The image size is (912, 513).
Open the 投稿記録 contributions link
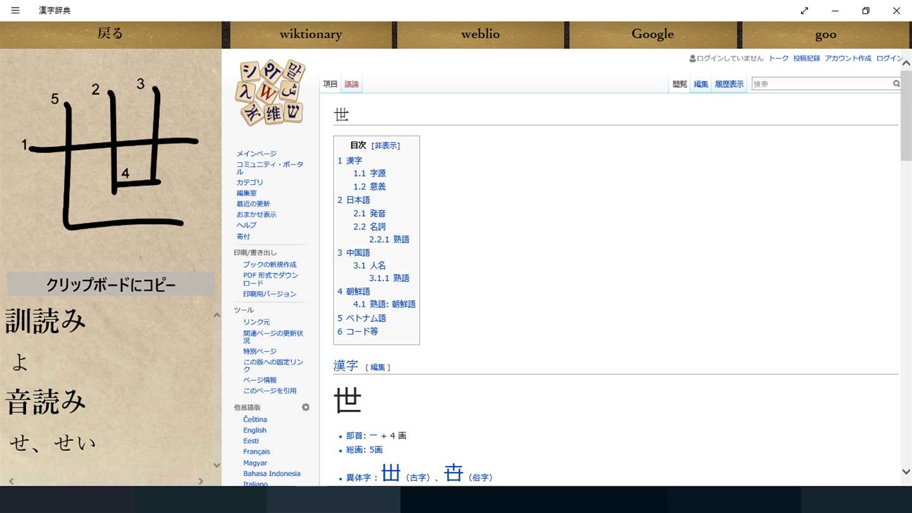click(x=806, y=58)
